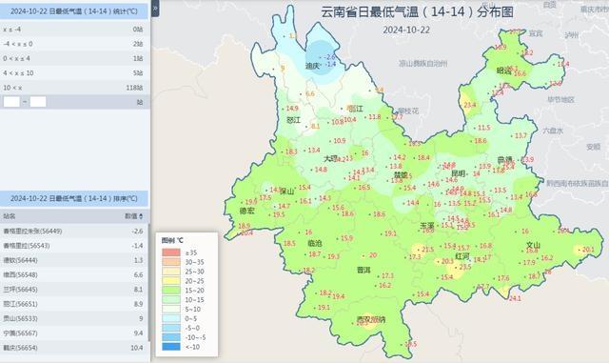Screen dimensions: 609x363
Task: Click the -10~-5 legend color swatch
Action: [x=171, y=337]
